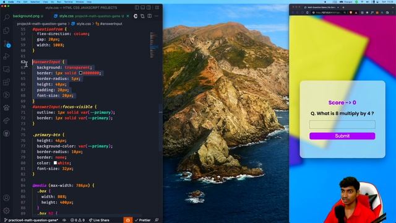Open the File menu
Viewport: 396px width, 223px height.
coord(19,2)
